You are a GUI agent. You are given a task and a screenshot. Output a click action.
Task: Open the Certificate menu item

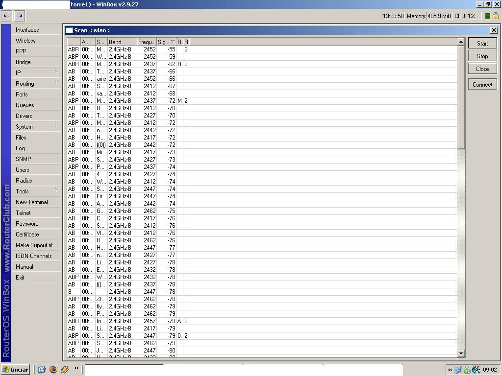[x=36, y=235]
